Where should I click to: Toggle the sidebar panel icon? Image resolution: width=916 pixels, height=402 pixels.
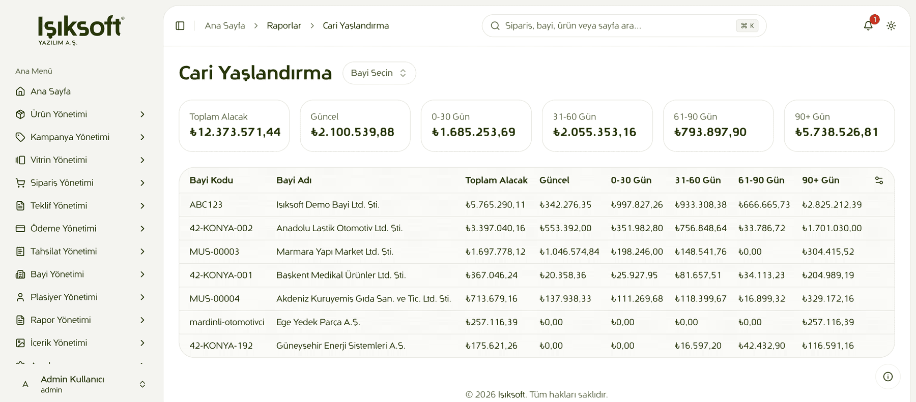tap(180, 25)
